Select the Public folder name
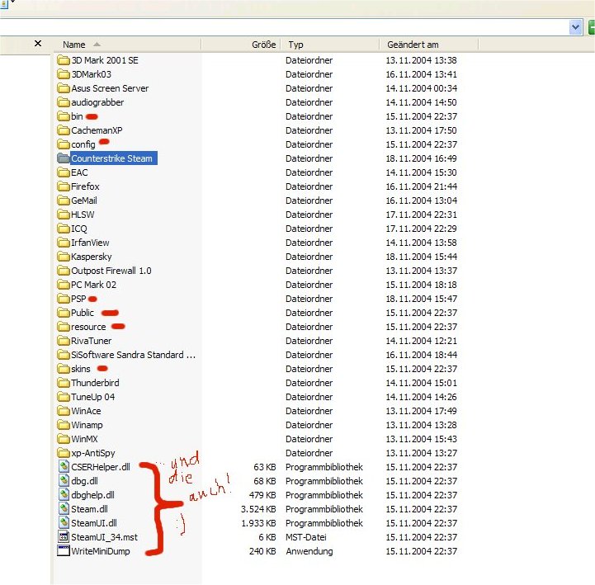This screenshot has width=595, height=585. (83, 313)
